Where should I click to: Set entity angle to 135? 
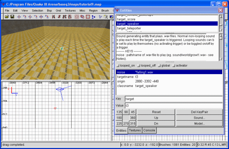point(119,112)
